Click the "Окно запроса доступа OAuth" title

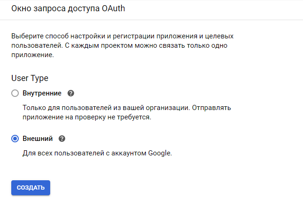[x=68, y=9]
